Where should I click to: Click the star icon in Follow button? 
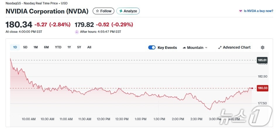(x=97, y=11)
